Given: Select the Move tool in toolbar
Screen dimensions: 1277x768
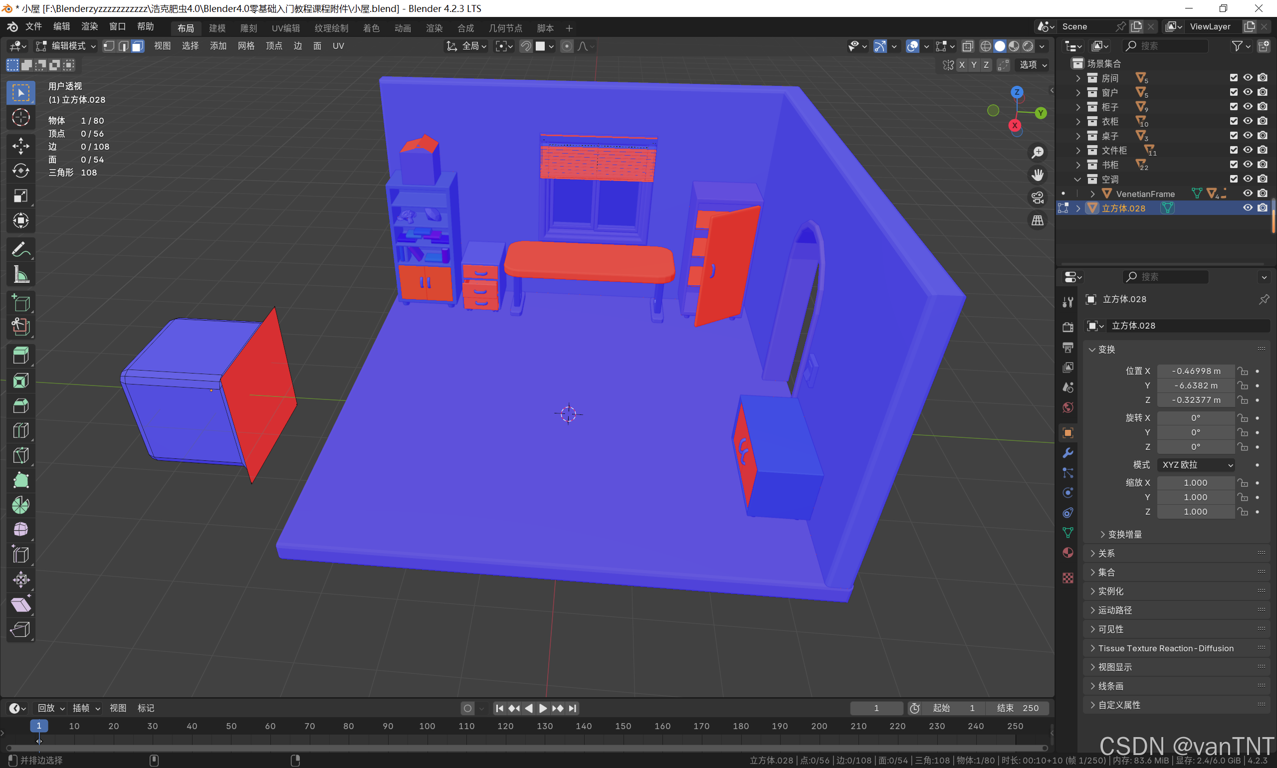Looking at the screenshot, I should coord(21,146).
